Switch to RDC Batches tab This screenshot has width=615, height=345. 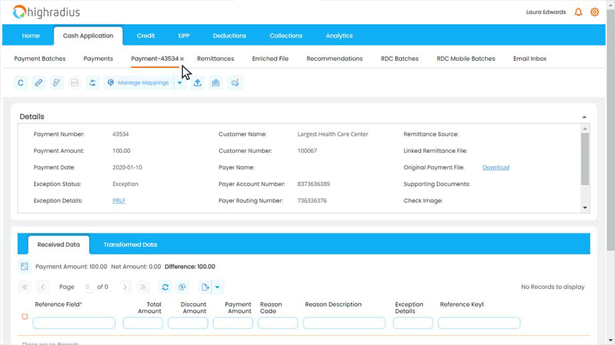pyautogui.click(x=400, y=59)
